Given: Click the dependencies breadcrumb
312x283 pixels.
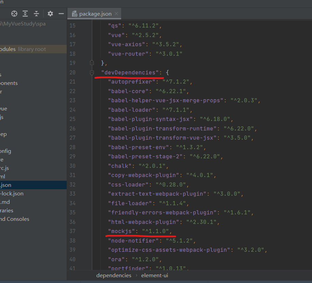Looking at the screenshot, I should tap(114, 276).
